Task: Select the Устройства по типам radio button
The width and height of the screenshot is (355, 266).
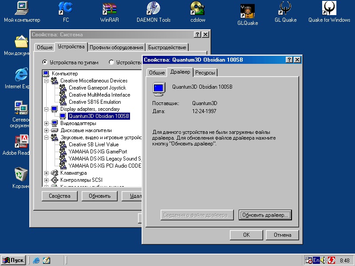Action: coord(45,62)
